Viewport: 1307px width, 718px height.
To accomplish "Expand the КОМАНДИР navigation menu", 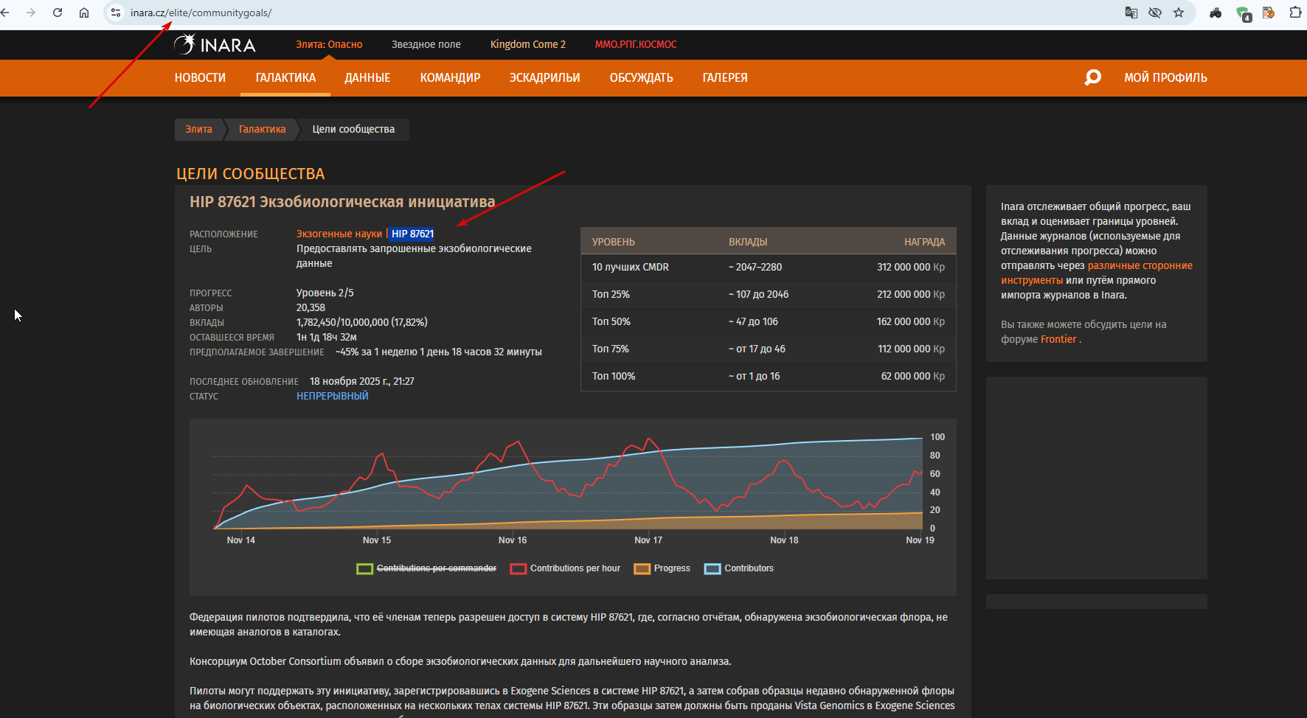I will point(450,78).
